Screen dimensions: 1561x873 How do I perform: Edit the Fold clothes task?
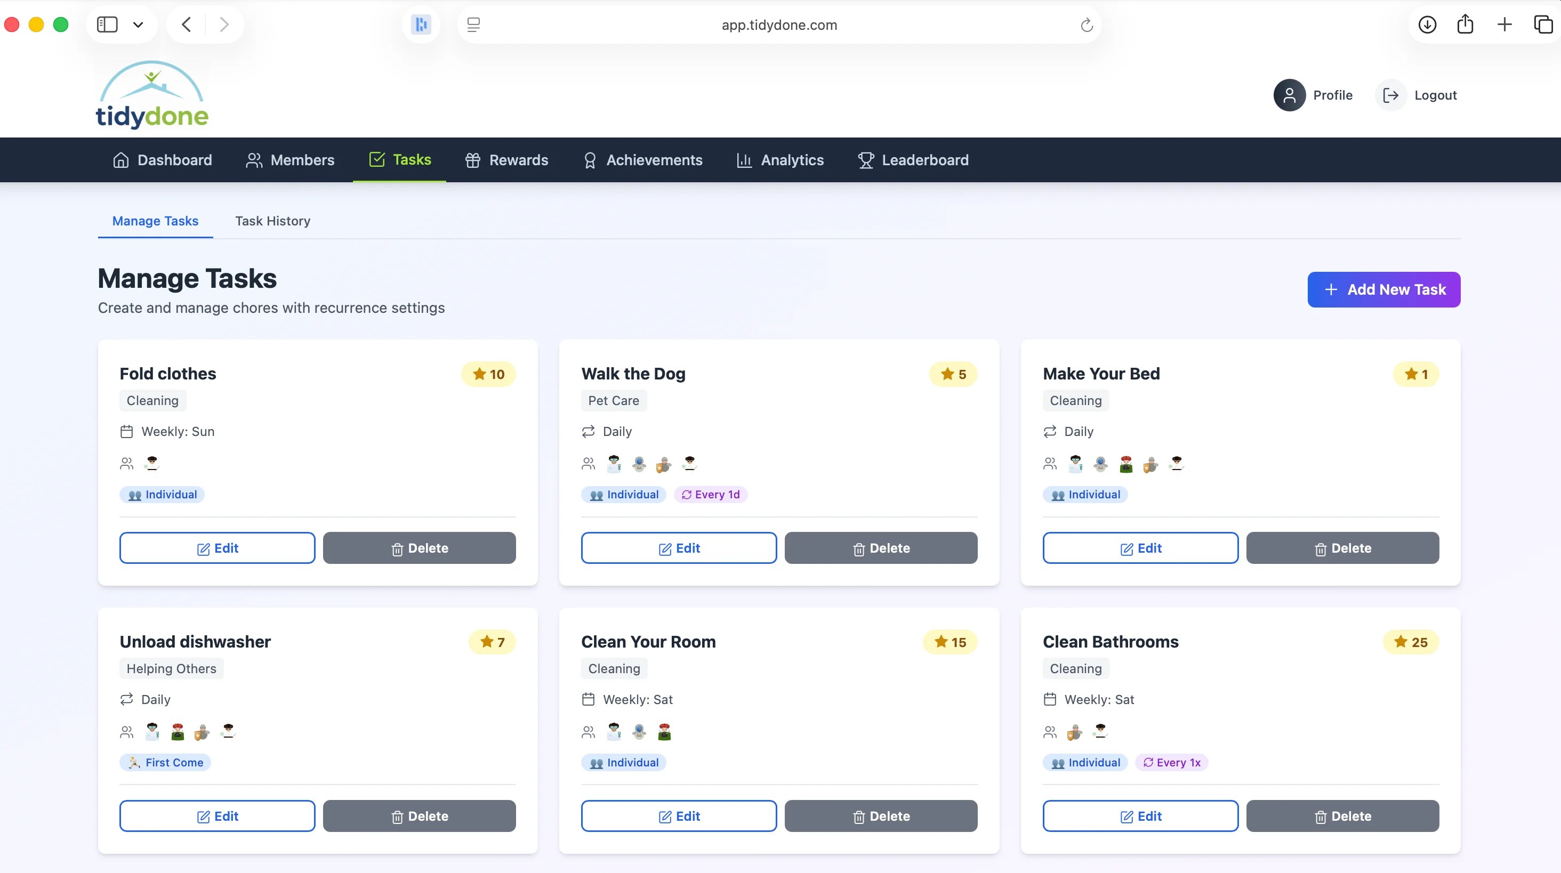(217, 548)
